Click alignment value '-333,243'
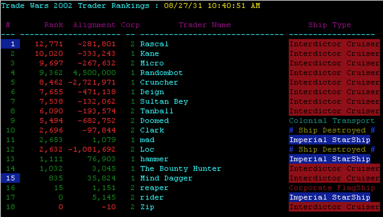383x217 pixels. [97, 53]
